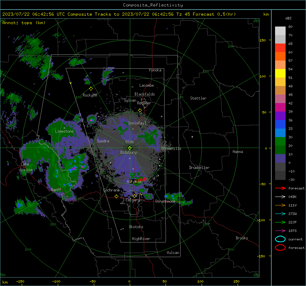Select the royal blue 36–33 dBZ swatch
The height and width of the screenshot is (286, 306).
coord(280,124)
